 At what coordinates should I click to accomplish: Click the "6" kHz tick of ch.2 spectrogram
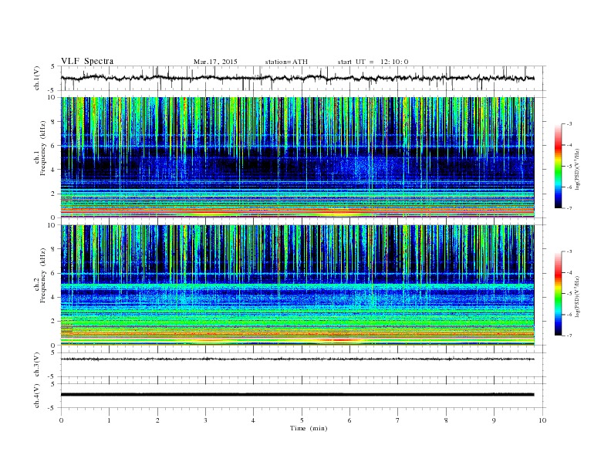point(53,273)
